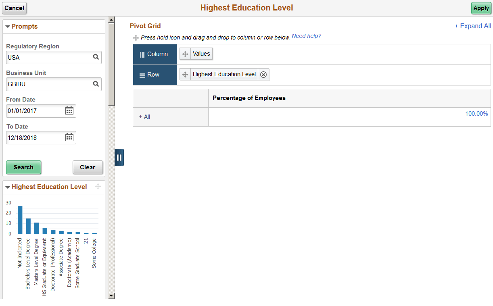The image size is (493, 306).
Task: Toggle the prompts panel with the blue handle
Action: (119, 157)
